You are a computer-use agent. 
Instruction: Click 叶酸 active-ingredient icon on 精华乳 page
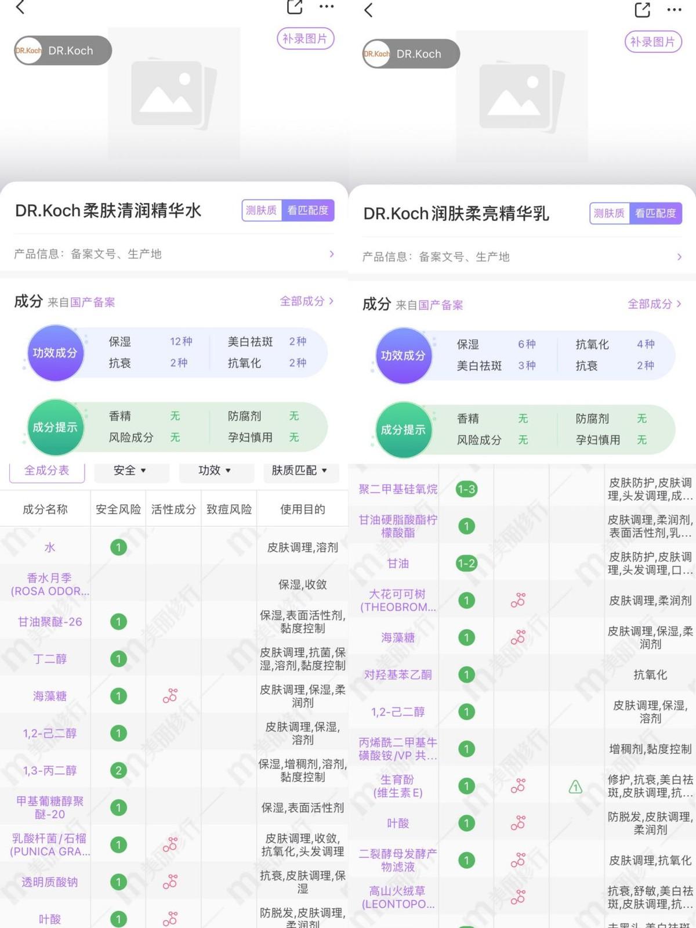pos(518,823)
